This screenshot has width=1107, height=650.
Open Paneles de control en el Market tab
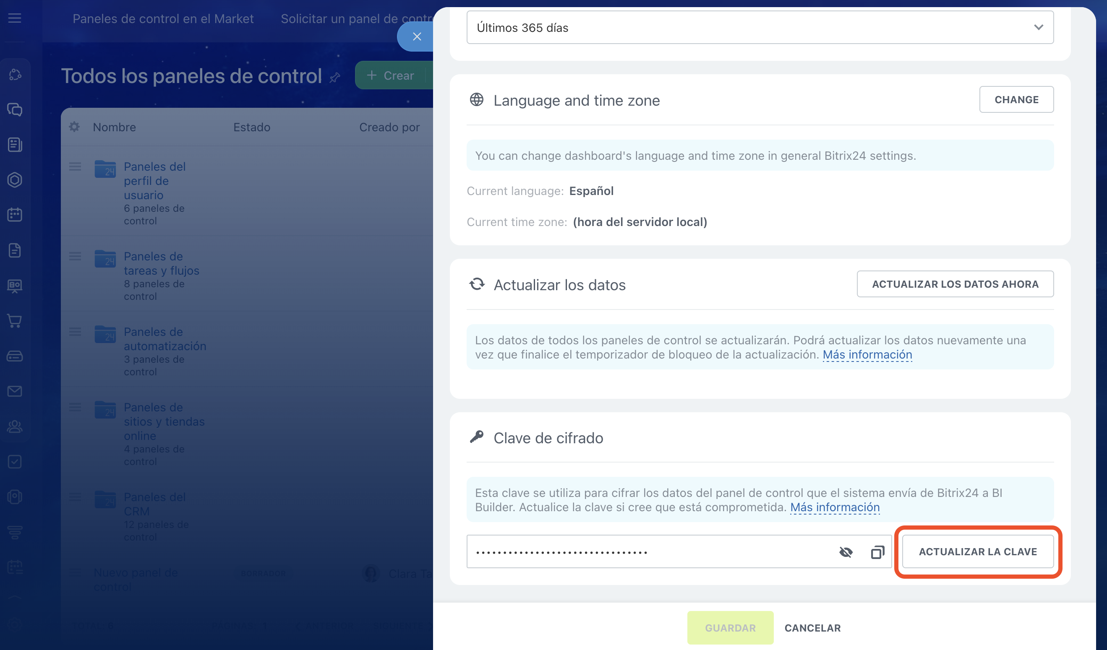pos(163,18)
